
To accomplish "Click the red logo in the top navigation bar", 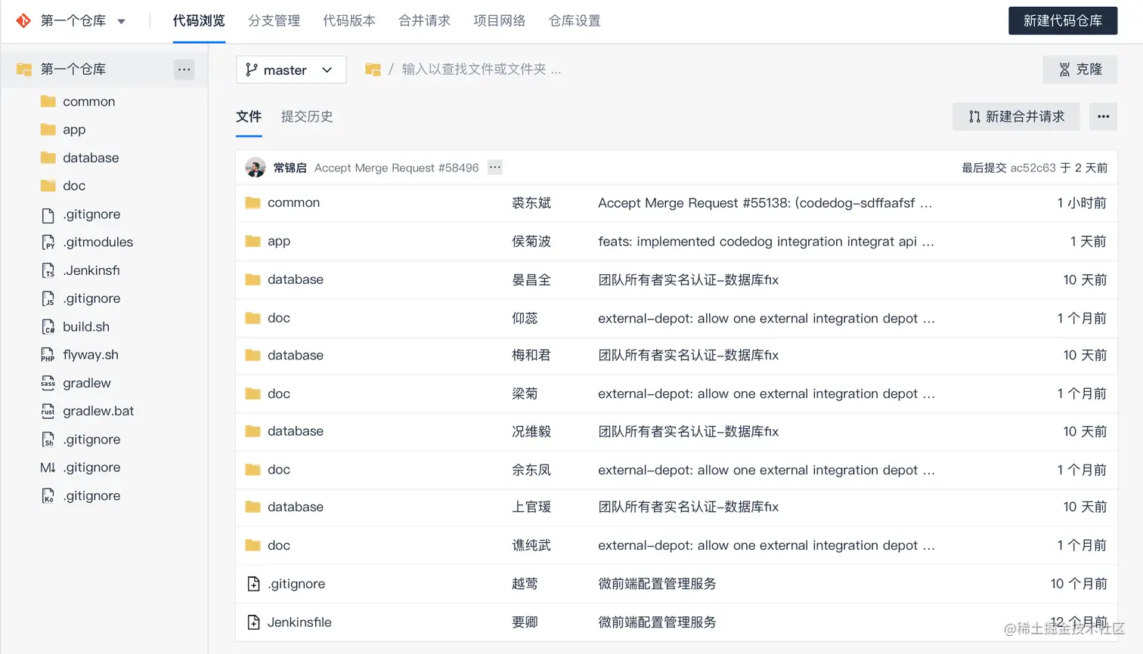I will (23, 20).
